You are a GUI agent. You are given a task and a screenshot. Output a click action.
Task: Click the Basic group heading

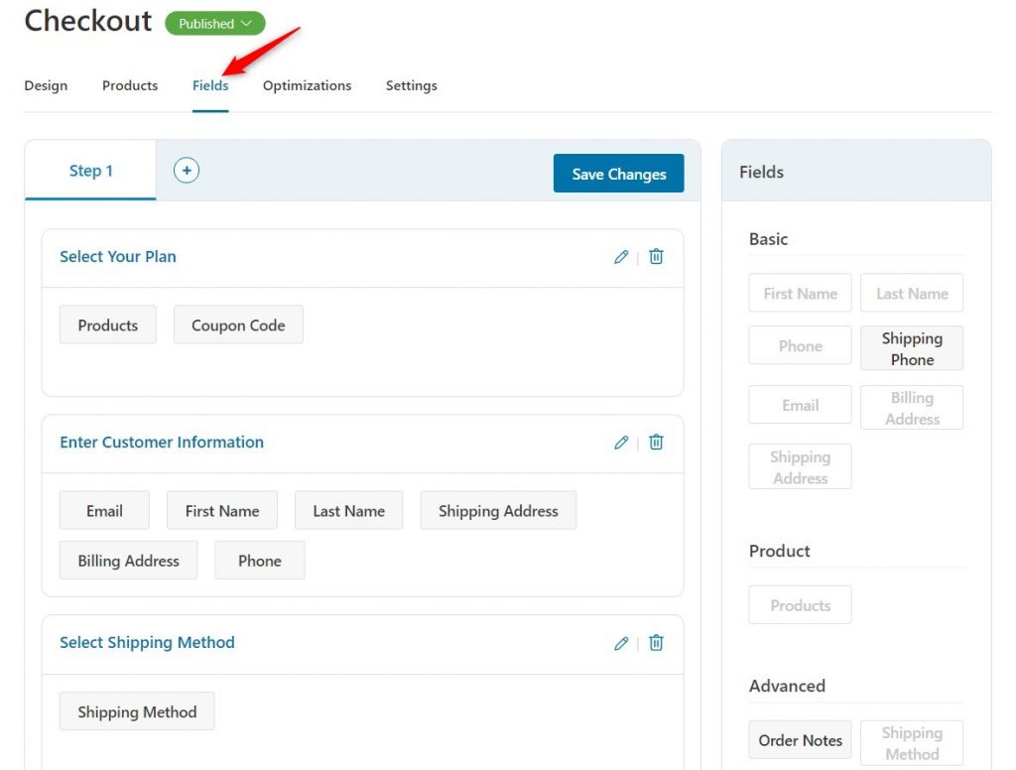tap(769, 239)
